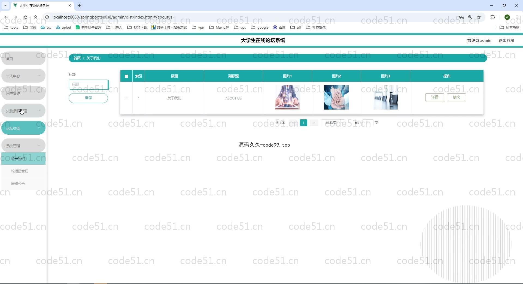The height and width of the screenshot is (284, 523).
Task: Close the 大学生在线论坛系统 tab
Action: pos(70,5)
